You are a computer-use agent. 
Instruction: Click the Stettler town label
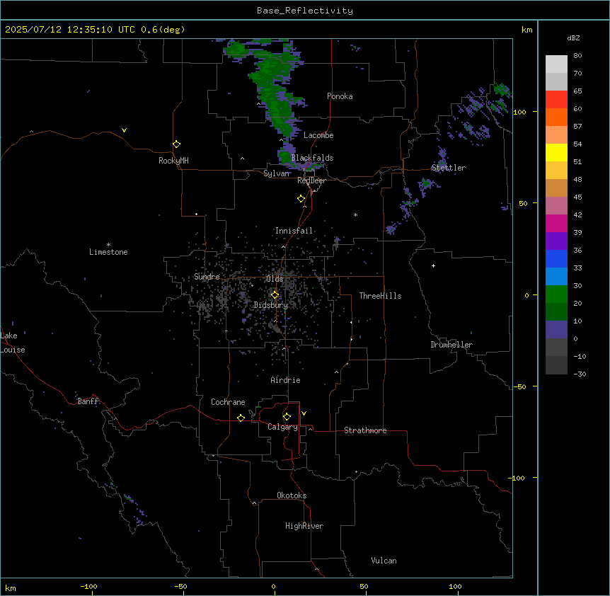coord(448,168)
